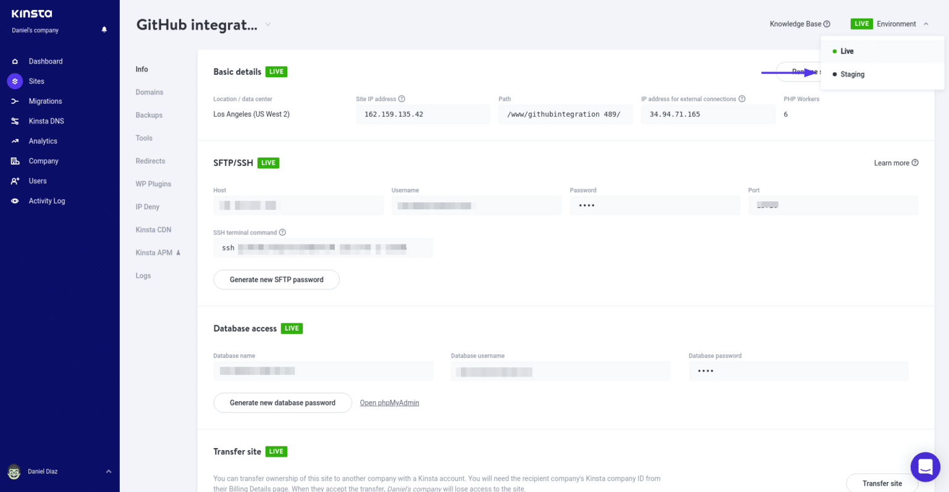The width and height of the screenshot is (949, 492).
Task: Switch to the Backups tab
Action: [x=148, y=115]
